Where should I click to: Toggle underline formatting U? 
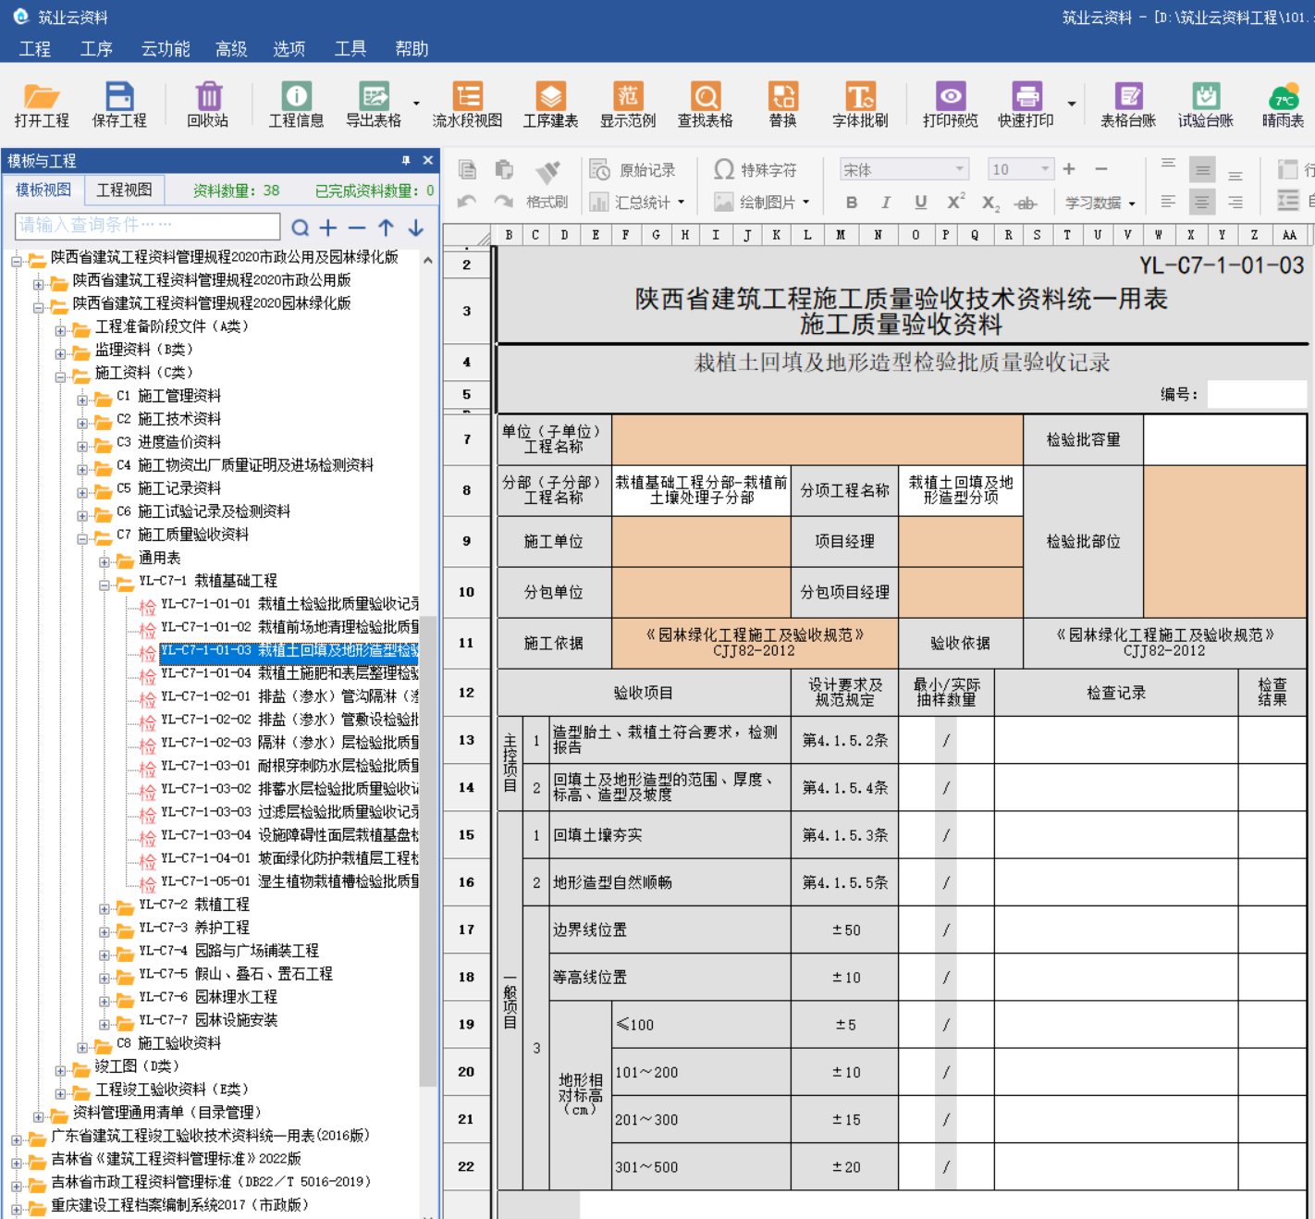coord(920,203)
